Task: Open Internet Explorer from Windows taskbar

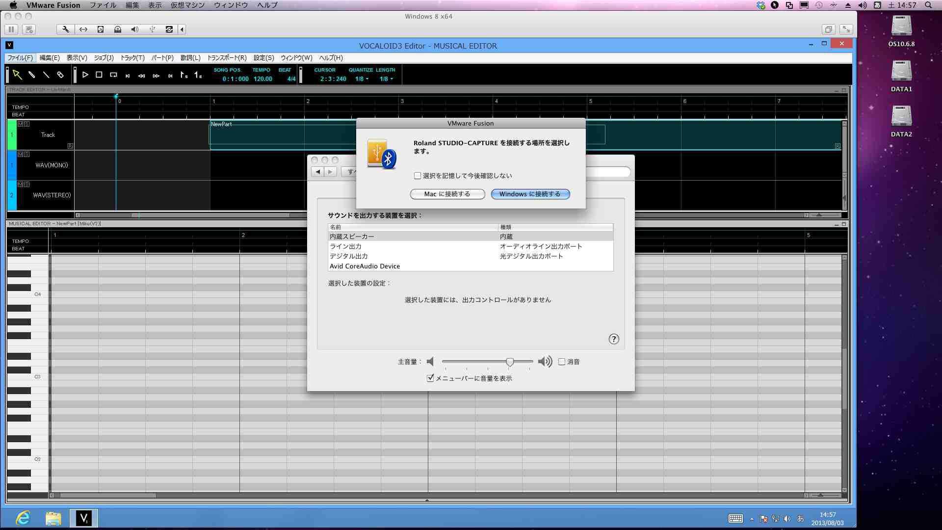Action: coord(23,518)
